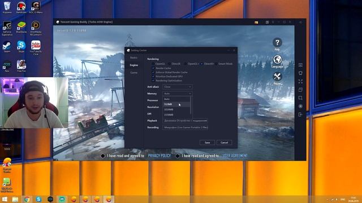Image resolution: width=362 pixels, height=203 pixels.
Task: Open the USER AGREEMENT link
Action: (235, 156)
